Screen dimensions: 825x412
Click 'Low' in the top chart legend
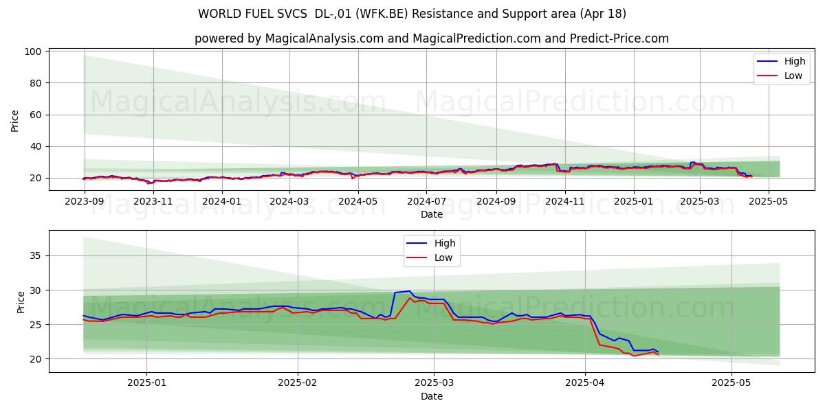click(793, 76)
